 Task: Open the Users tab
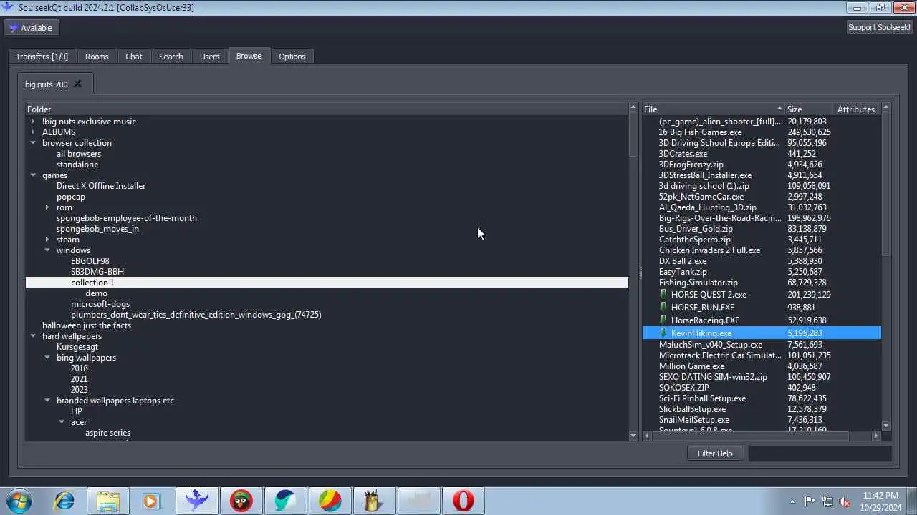point(209,57)
